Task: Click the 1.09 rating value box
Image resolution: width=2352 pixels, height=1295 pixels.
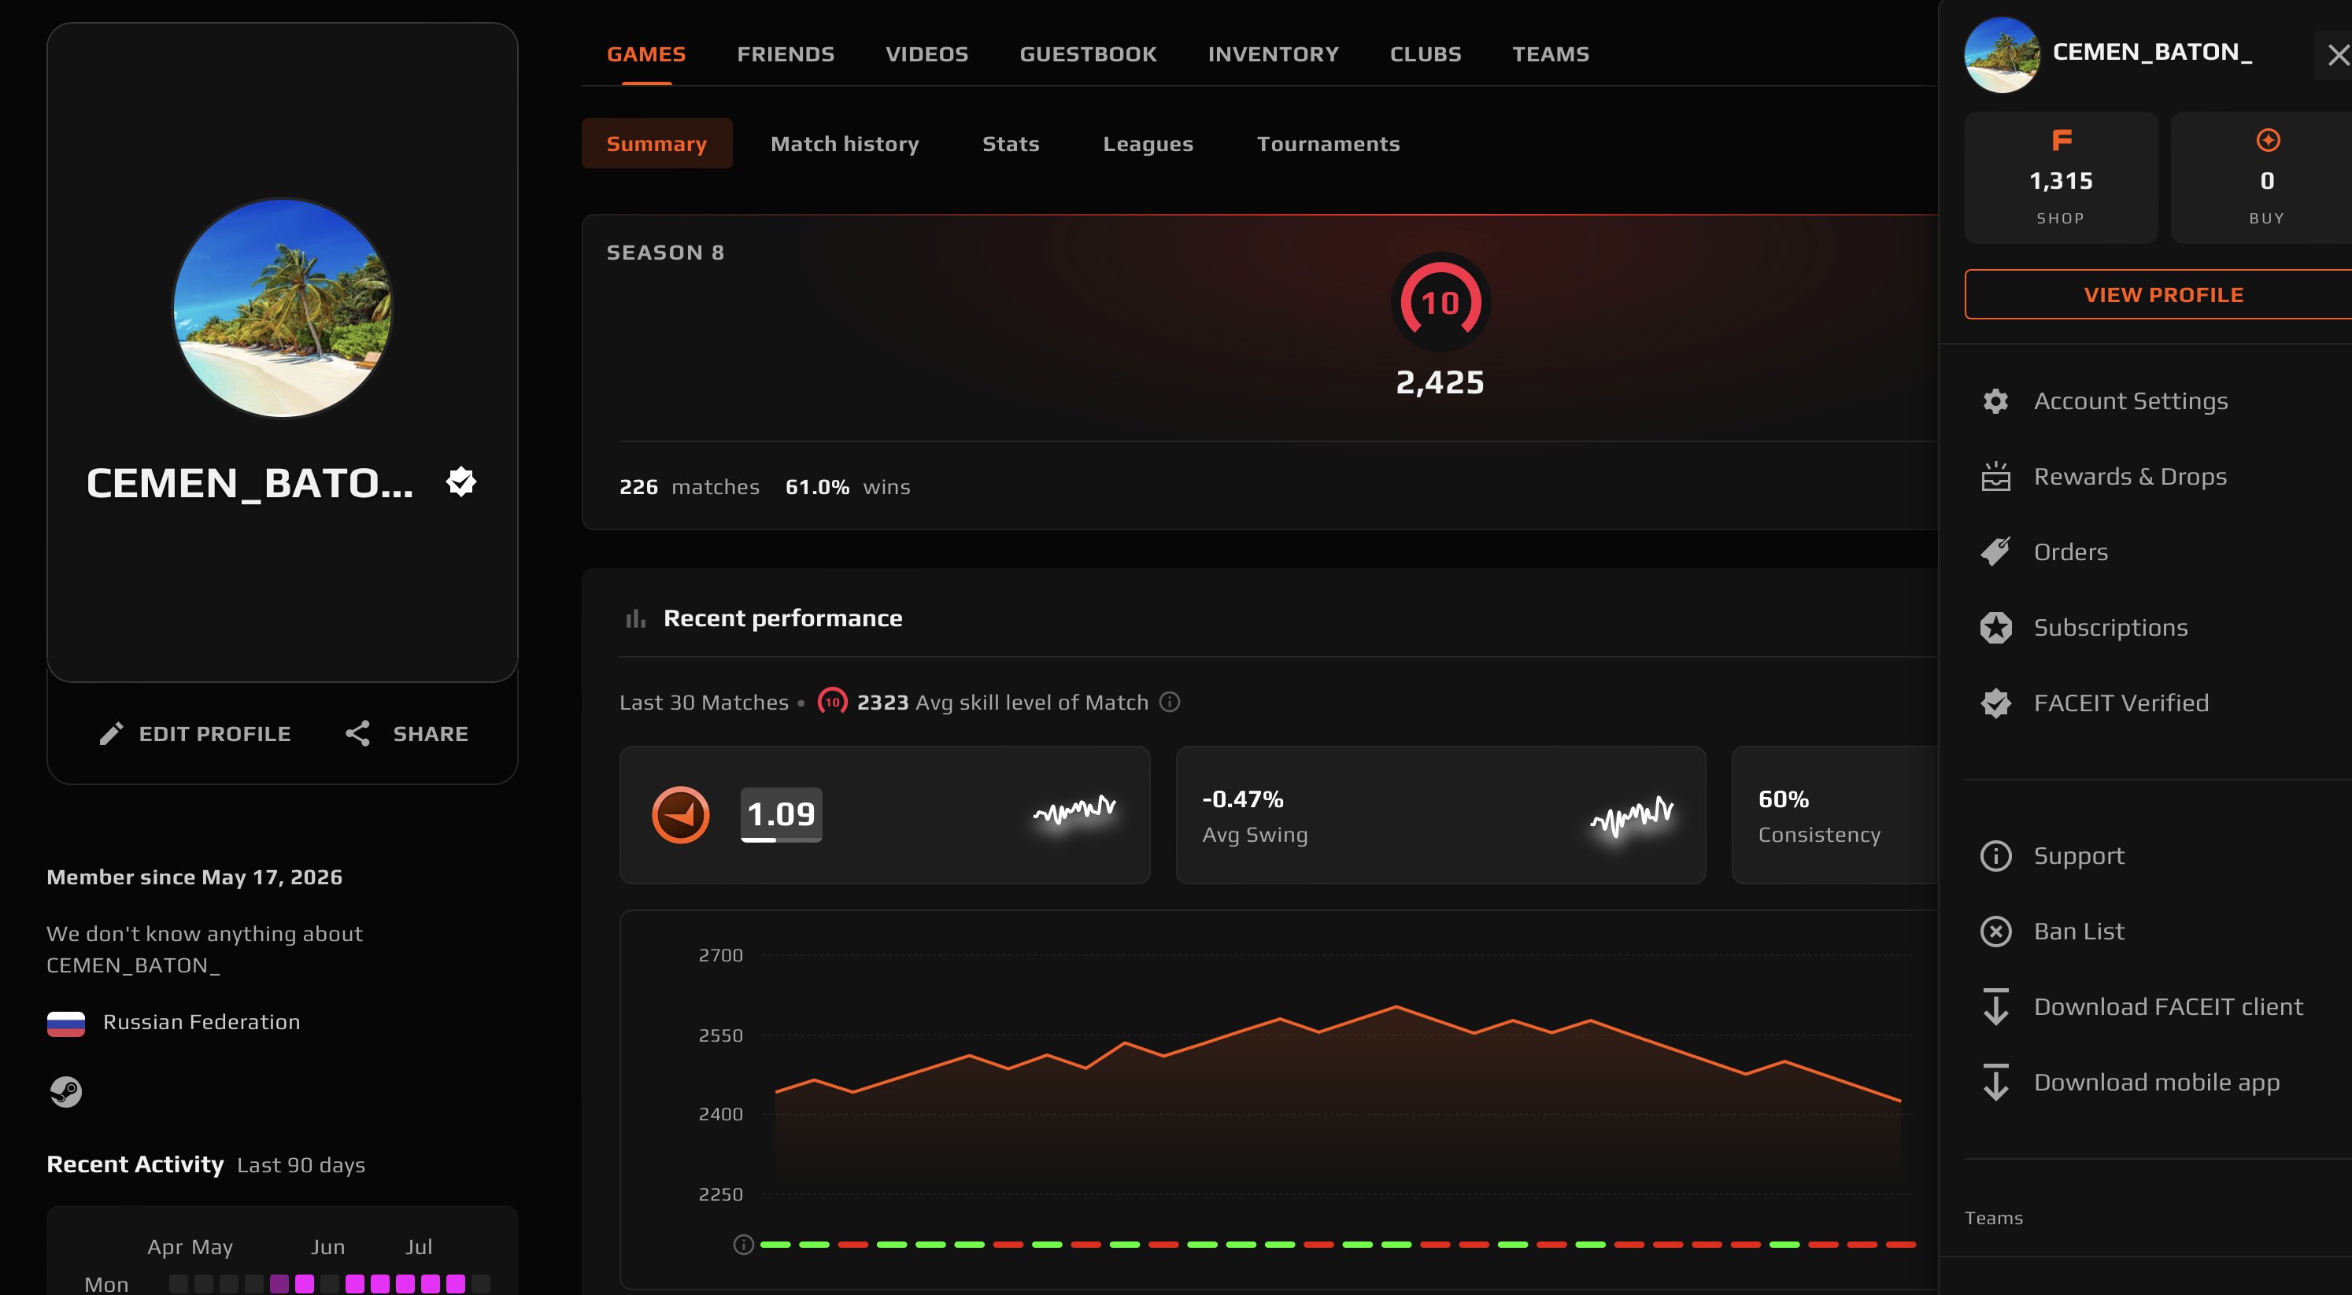Action: click(781, 814)
